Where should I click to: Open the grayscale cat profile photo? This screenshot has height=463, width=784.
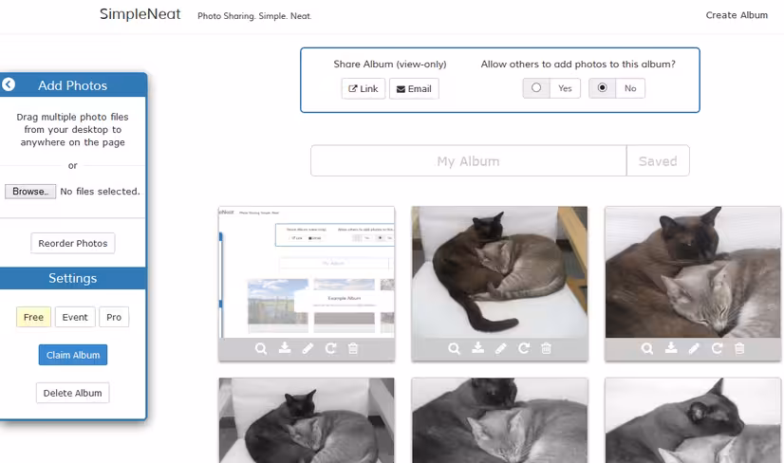693,420
